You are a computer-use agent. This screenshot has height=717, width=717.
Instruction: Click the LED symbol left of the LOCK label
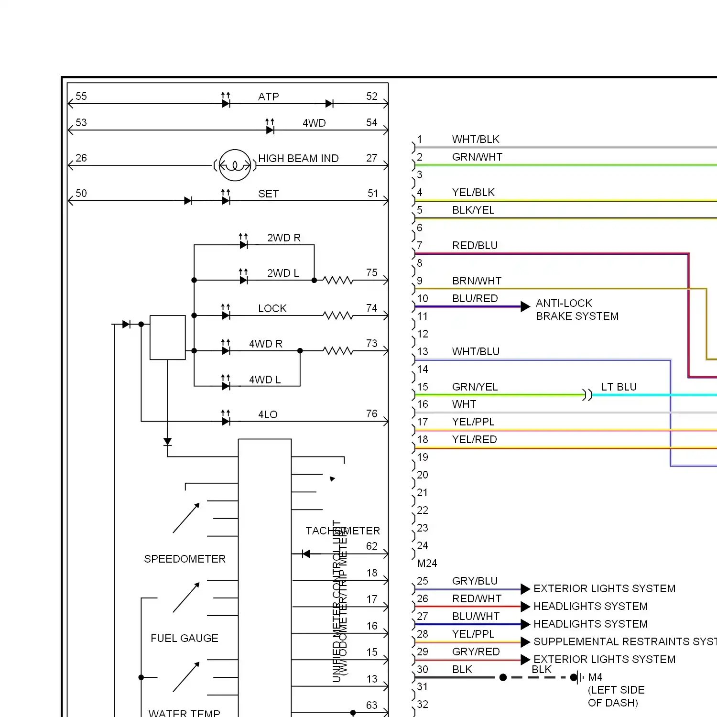226,312
